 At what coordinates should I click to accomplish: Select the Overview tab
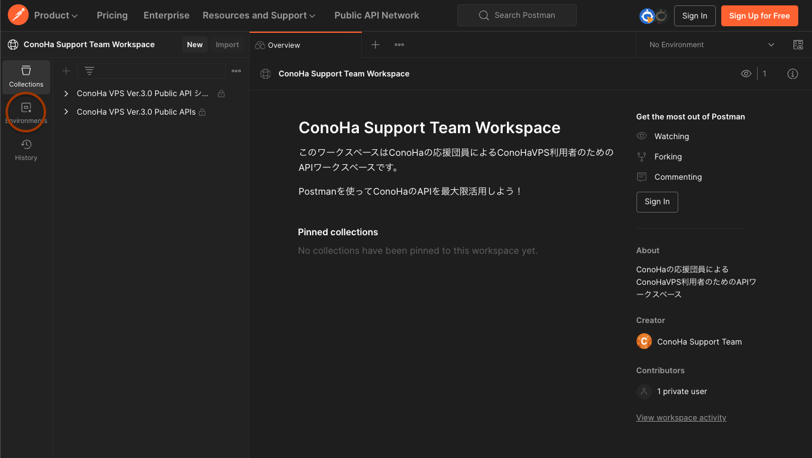coord(306,45)
